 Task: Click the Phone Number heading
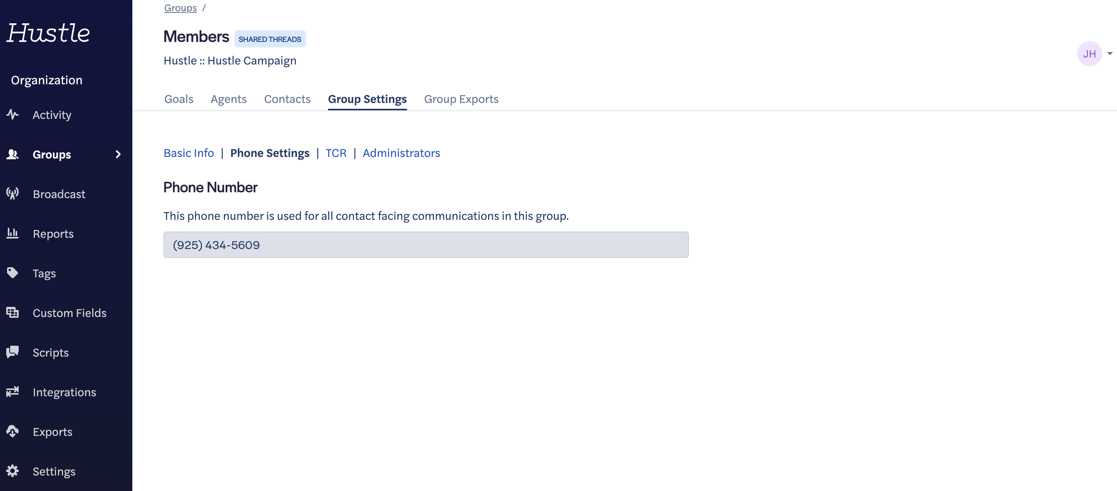pos(210,187)
